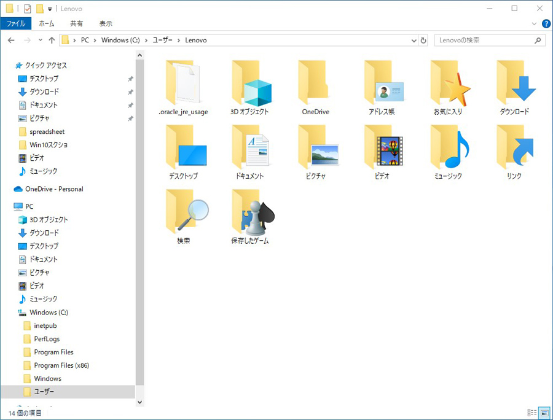
Task: Select Program Files folder in navigation tree
Action: (x=53, y=352)
